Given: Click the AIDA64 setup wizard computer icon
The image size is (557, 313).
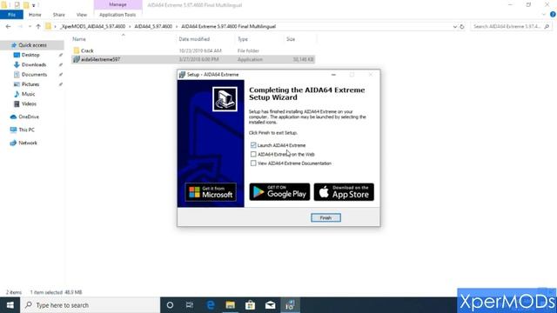Looking at the screenshot, I should tap(225, 99).
